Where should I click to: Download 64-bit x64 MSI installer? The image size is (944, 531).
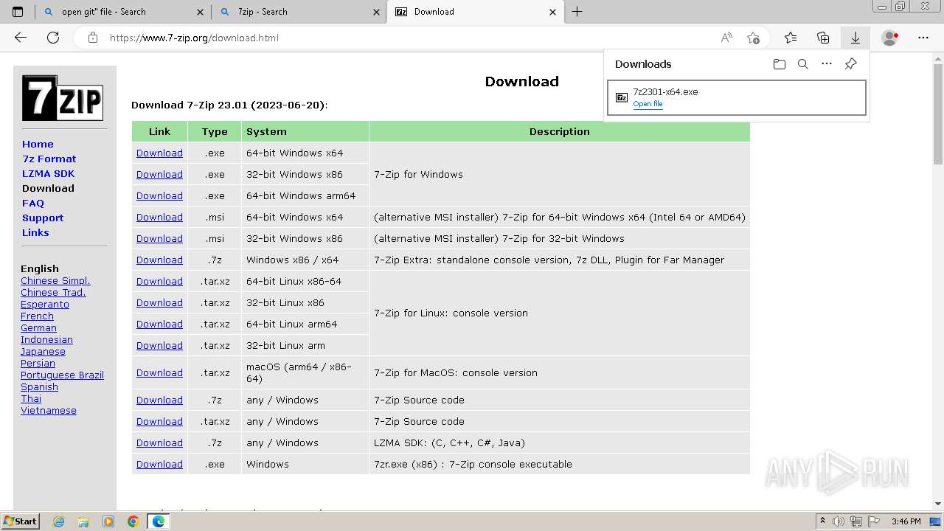tap(159, 217)
